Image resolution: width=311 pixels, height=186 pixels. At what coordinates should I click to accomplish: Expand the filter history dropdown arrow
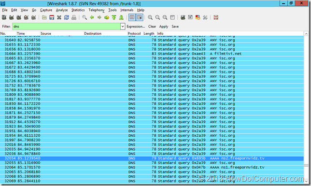pyautogui.click(x=123, y=27)
